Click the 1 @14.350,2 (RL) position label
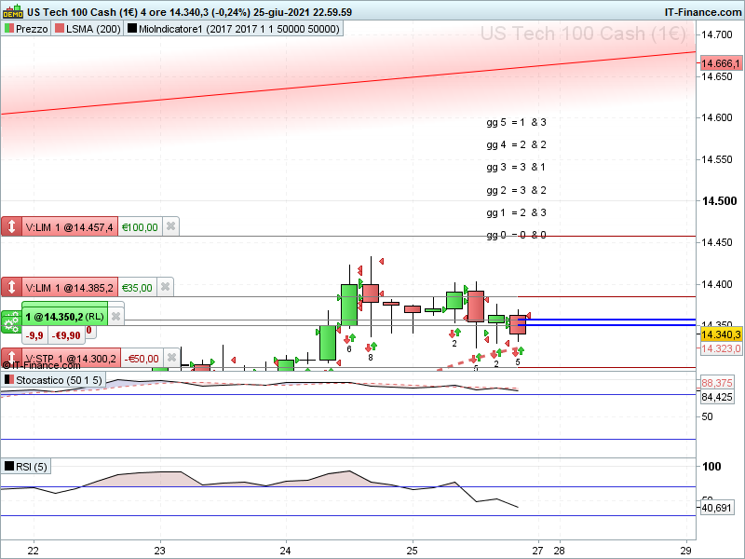 pos(64,317)
